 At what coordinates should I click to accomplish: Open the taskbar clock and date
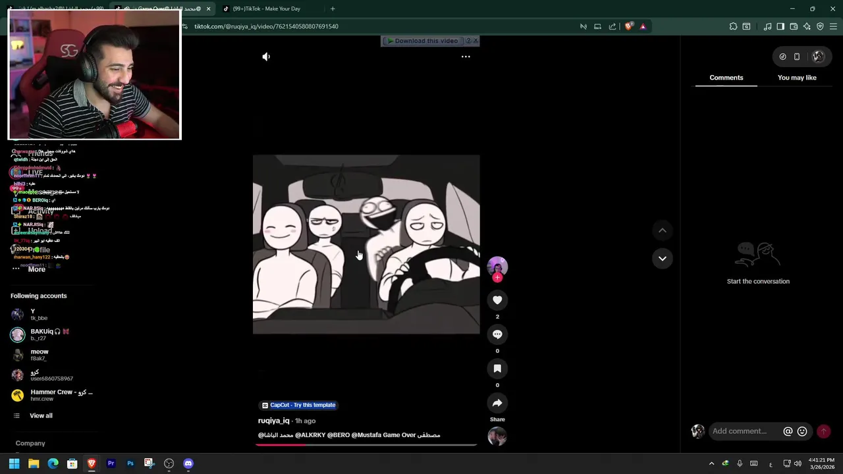[x=822, y=463]
